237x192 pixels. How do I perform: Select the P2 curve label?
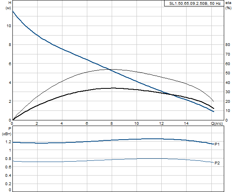click(x=217, y=163)
